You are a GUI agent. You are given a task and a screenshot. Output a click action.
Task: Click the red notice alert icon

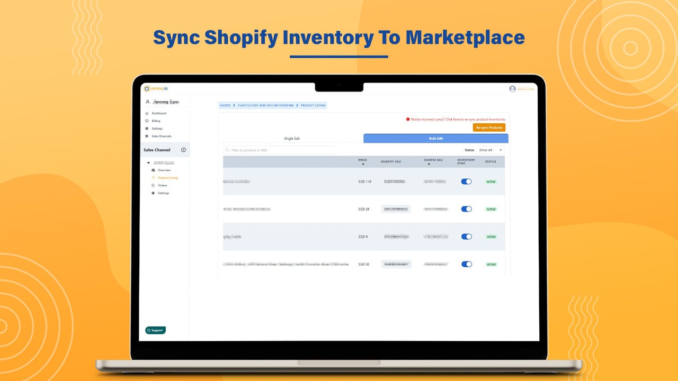pos(408,120)
